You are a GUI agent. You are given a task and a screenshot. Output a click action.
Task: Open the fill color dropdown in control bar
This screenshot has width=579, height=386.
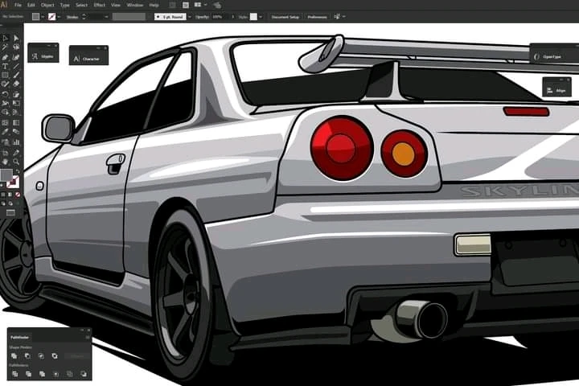click(x=42, y=16)
